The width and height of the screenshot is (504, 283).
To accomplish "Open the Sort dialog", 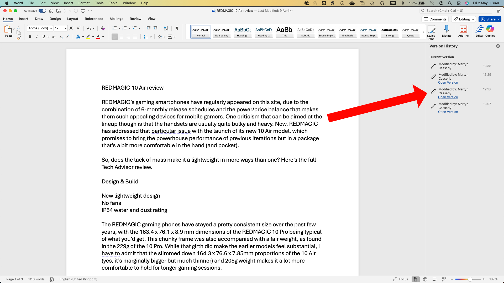I will 166,28.
